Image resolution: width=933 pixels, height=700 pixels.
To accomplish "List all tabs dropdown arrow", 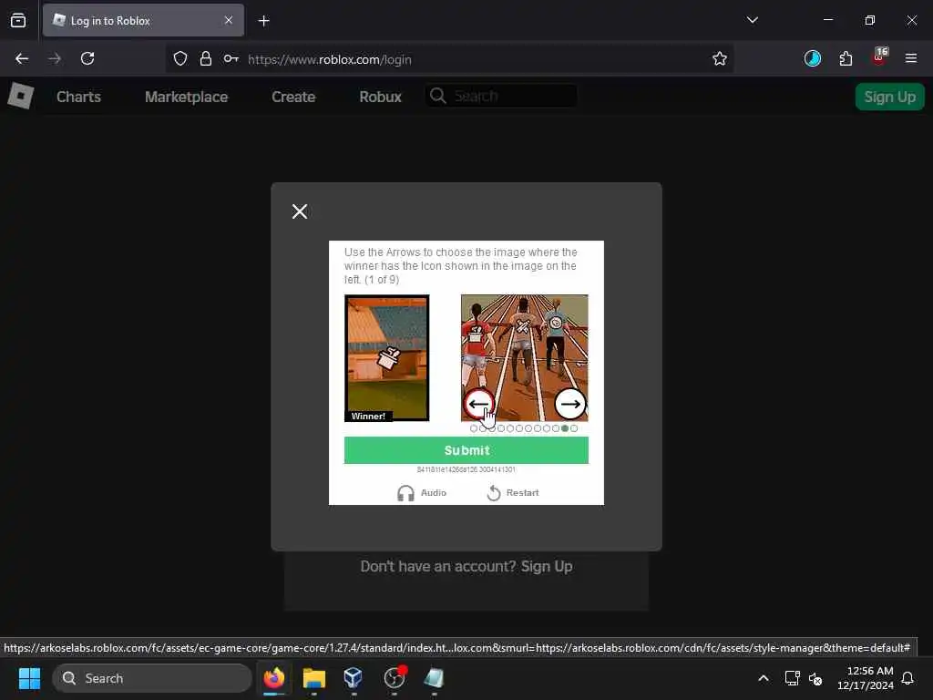I will coord(752,20).
